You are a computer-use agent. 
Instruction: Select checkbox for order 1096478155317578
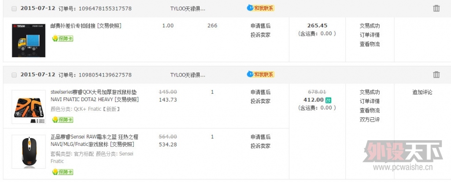point(14,9)
